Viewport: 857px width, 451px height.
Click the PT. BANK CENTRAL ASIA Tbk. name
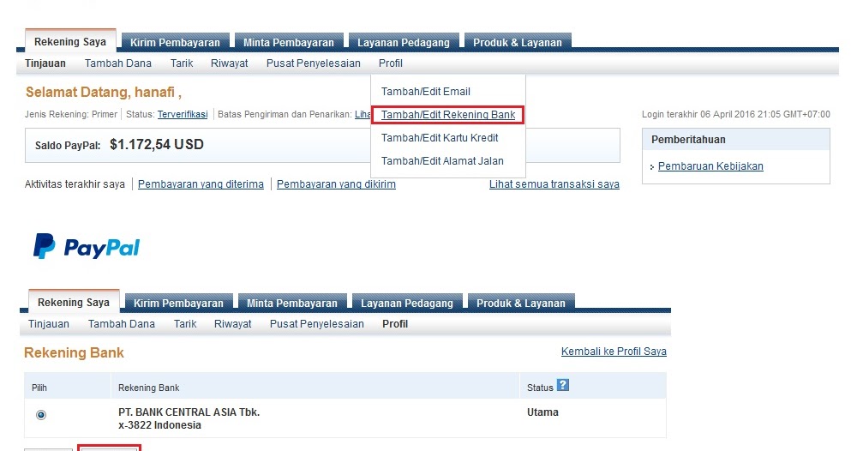click(189, 412)
